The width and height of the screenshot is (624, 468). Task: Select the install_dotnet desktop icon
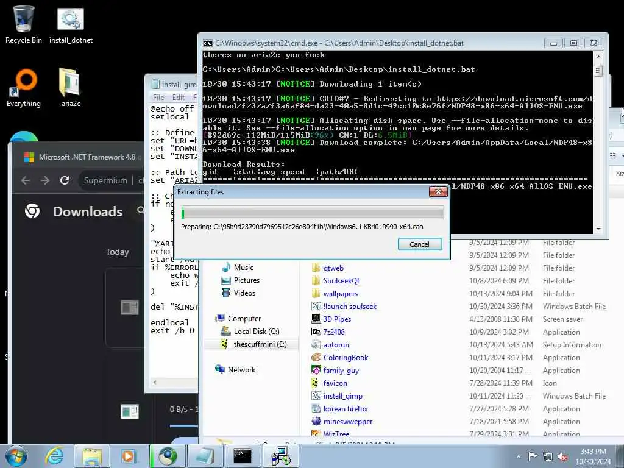click(71, 24)
